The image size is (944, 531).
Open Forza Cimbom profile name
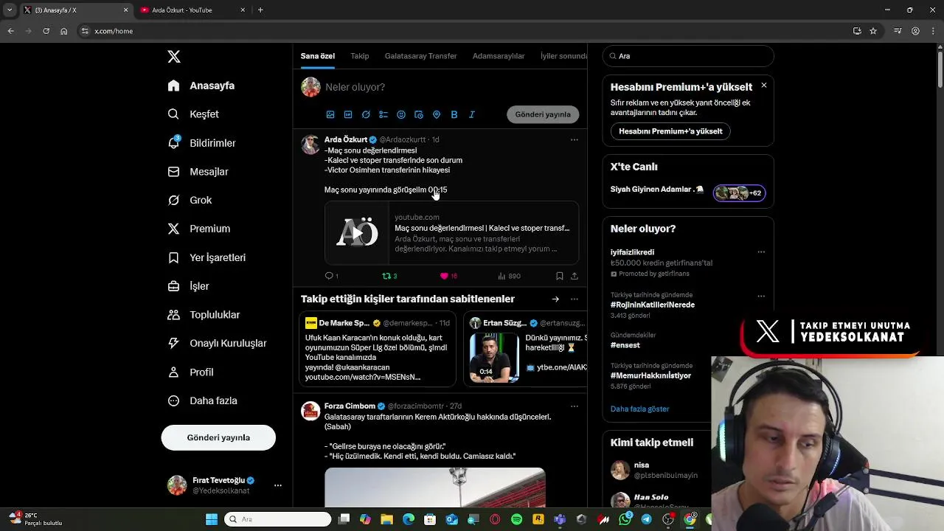click(x=350, y=406)
